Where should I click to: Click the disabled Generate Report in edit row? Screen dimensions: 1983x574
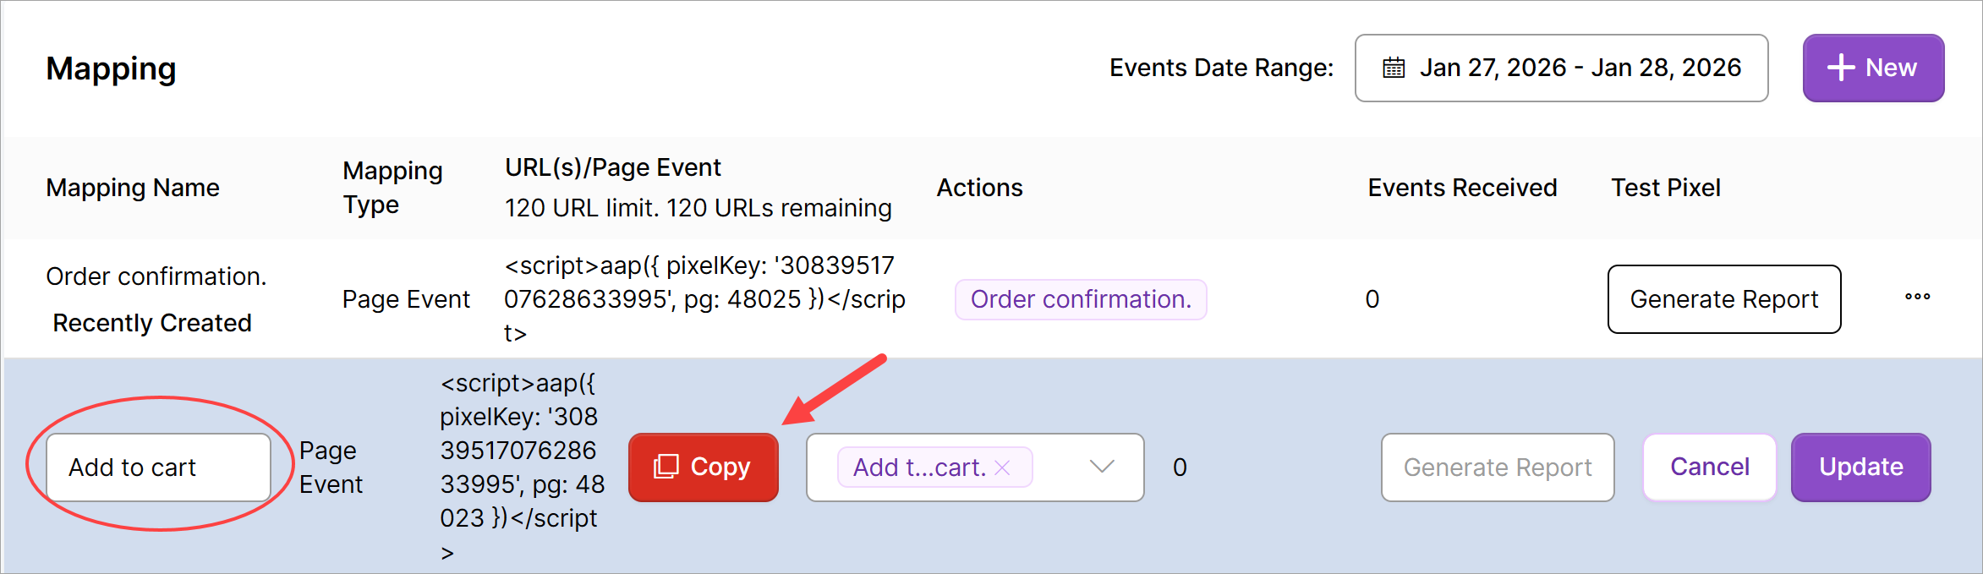[x=1497, y=467]
